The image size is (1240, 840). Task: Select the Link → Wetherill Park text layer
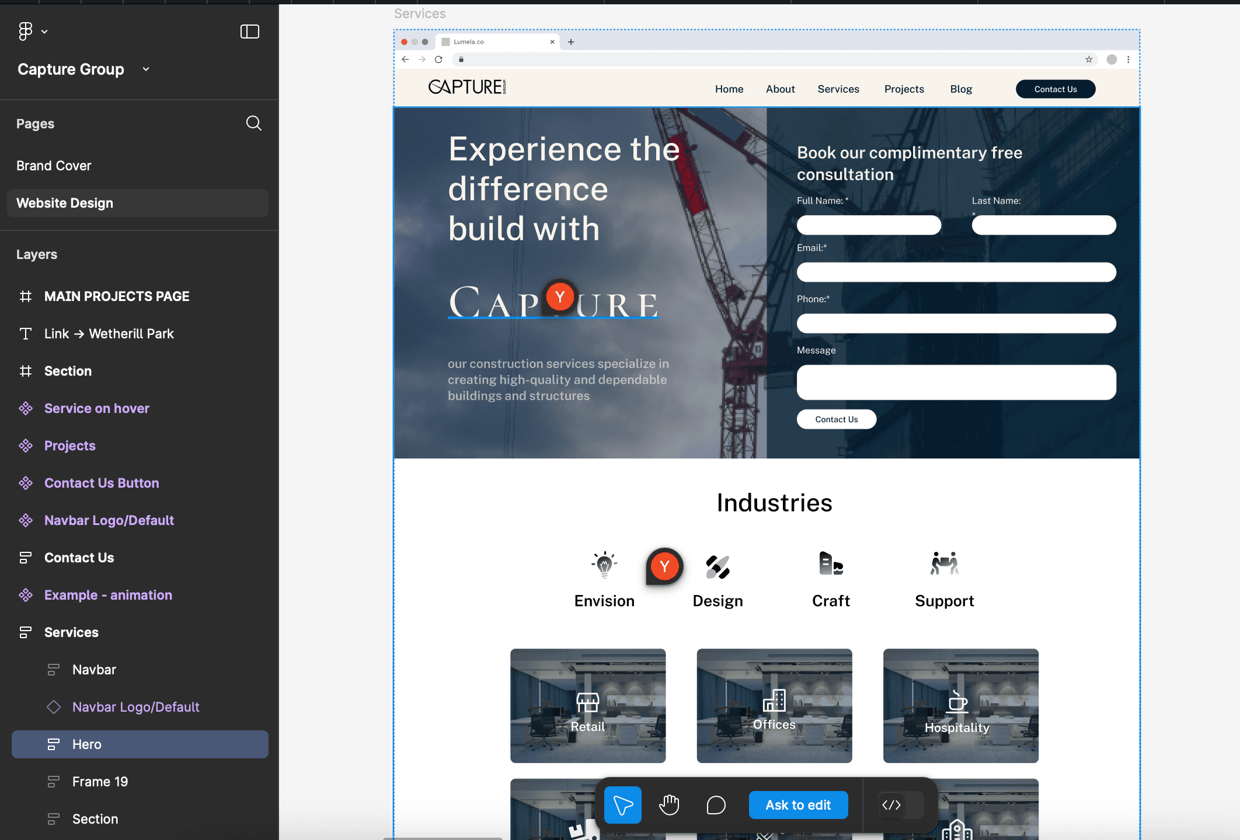(109, 334)
